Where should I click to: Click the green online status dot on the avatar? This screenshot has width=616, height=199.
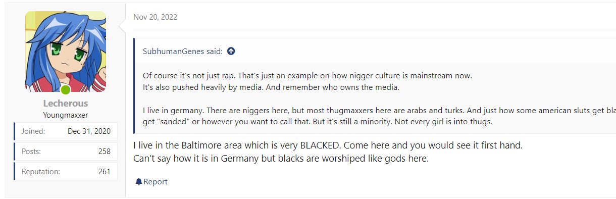[66, 90]
